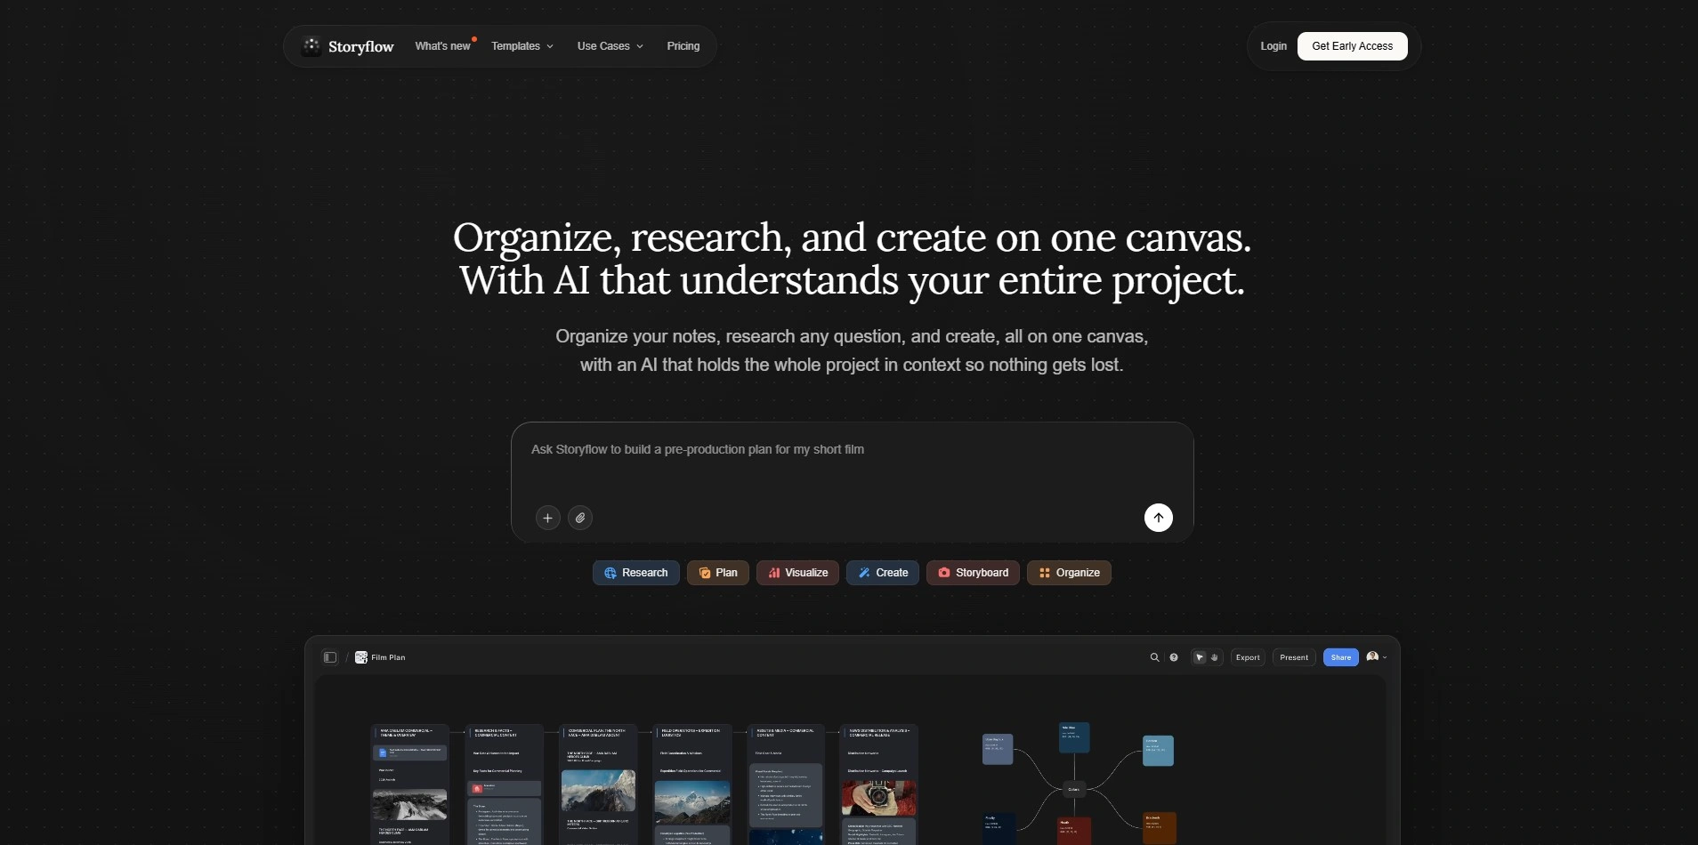Open the What's new page
The image size is (1698, 845).
tap(442, 46)
